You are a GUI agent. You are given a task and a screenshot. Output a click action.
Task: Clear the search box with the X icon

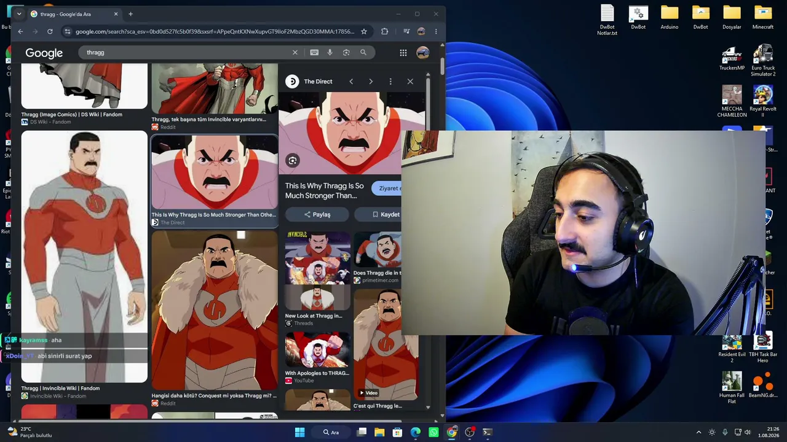295,53
